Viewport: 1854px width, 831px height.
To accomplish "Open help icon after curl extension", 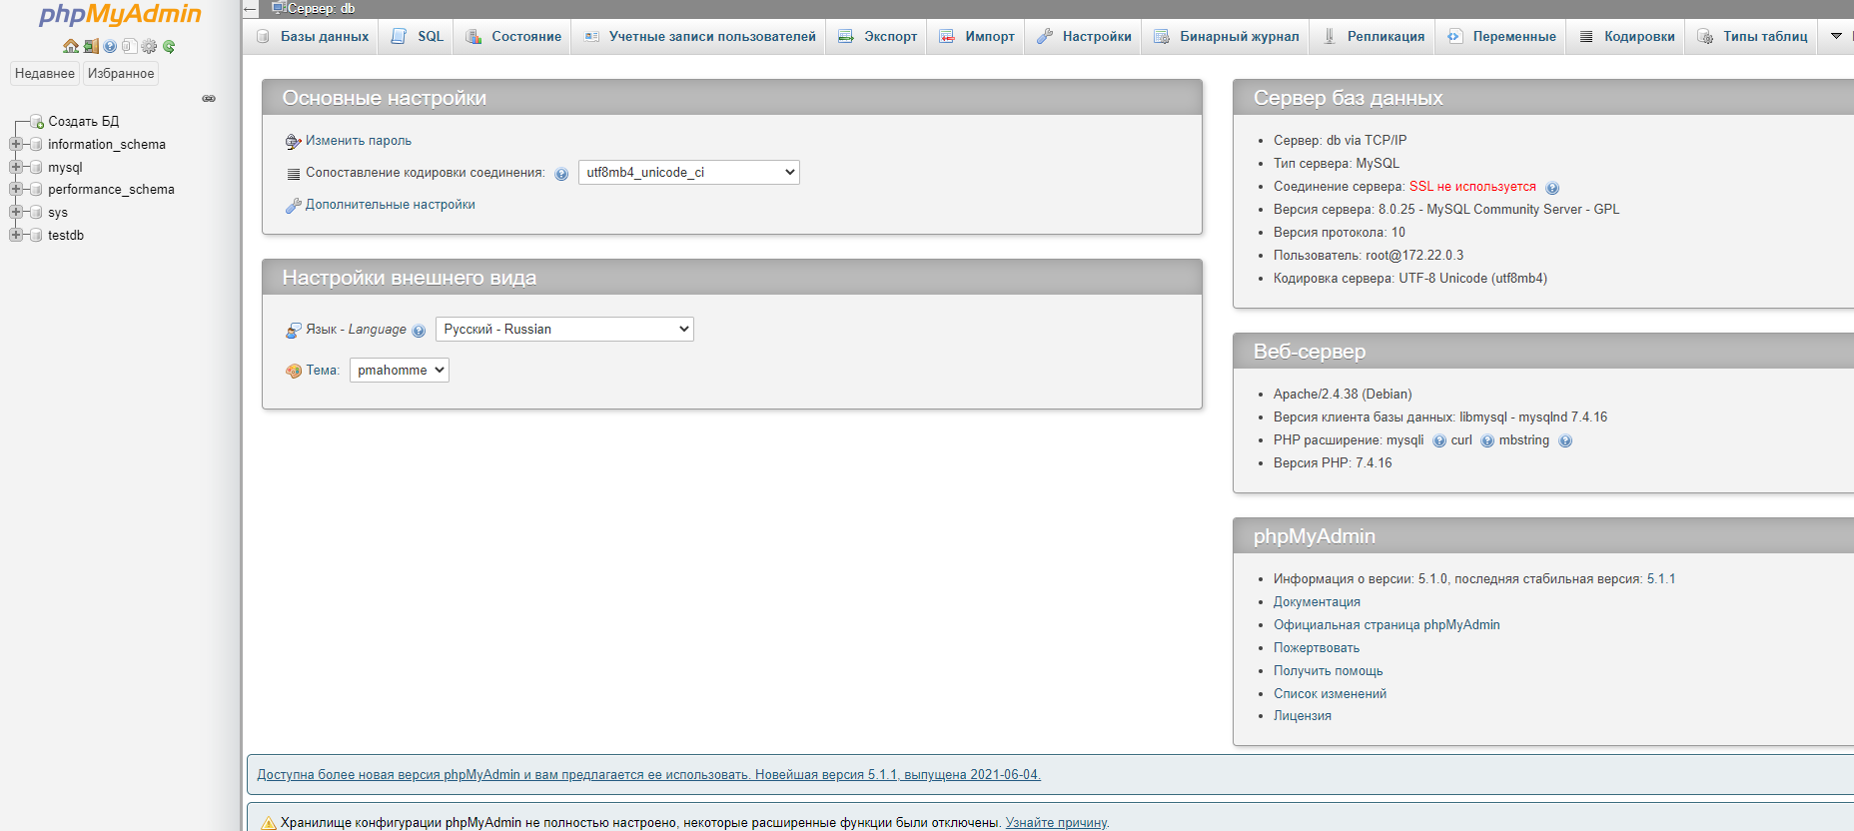I will pos(1487,440).
